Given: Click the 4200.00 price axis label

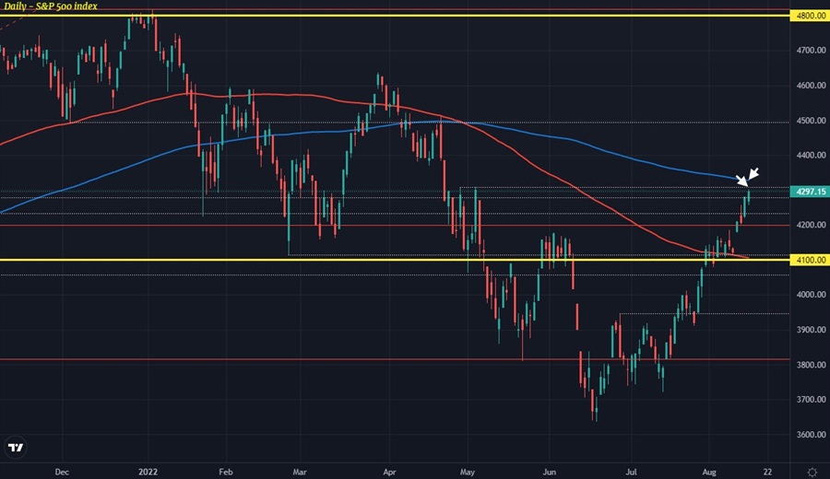Looking at the screenshot, I should [x=811, y=225].
